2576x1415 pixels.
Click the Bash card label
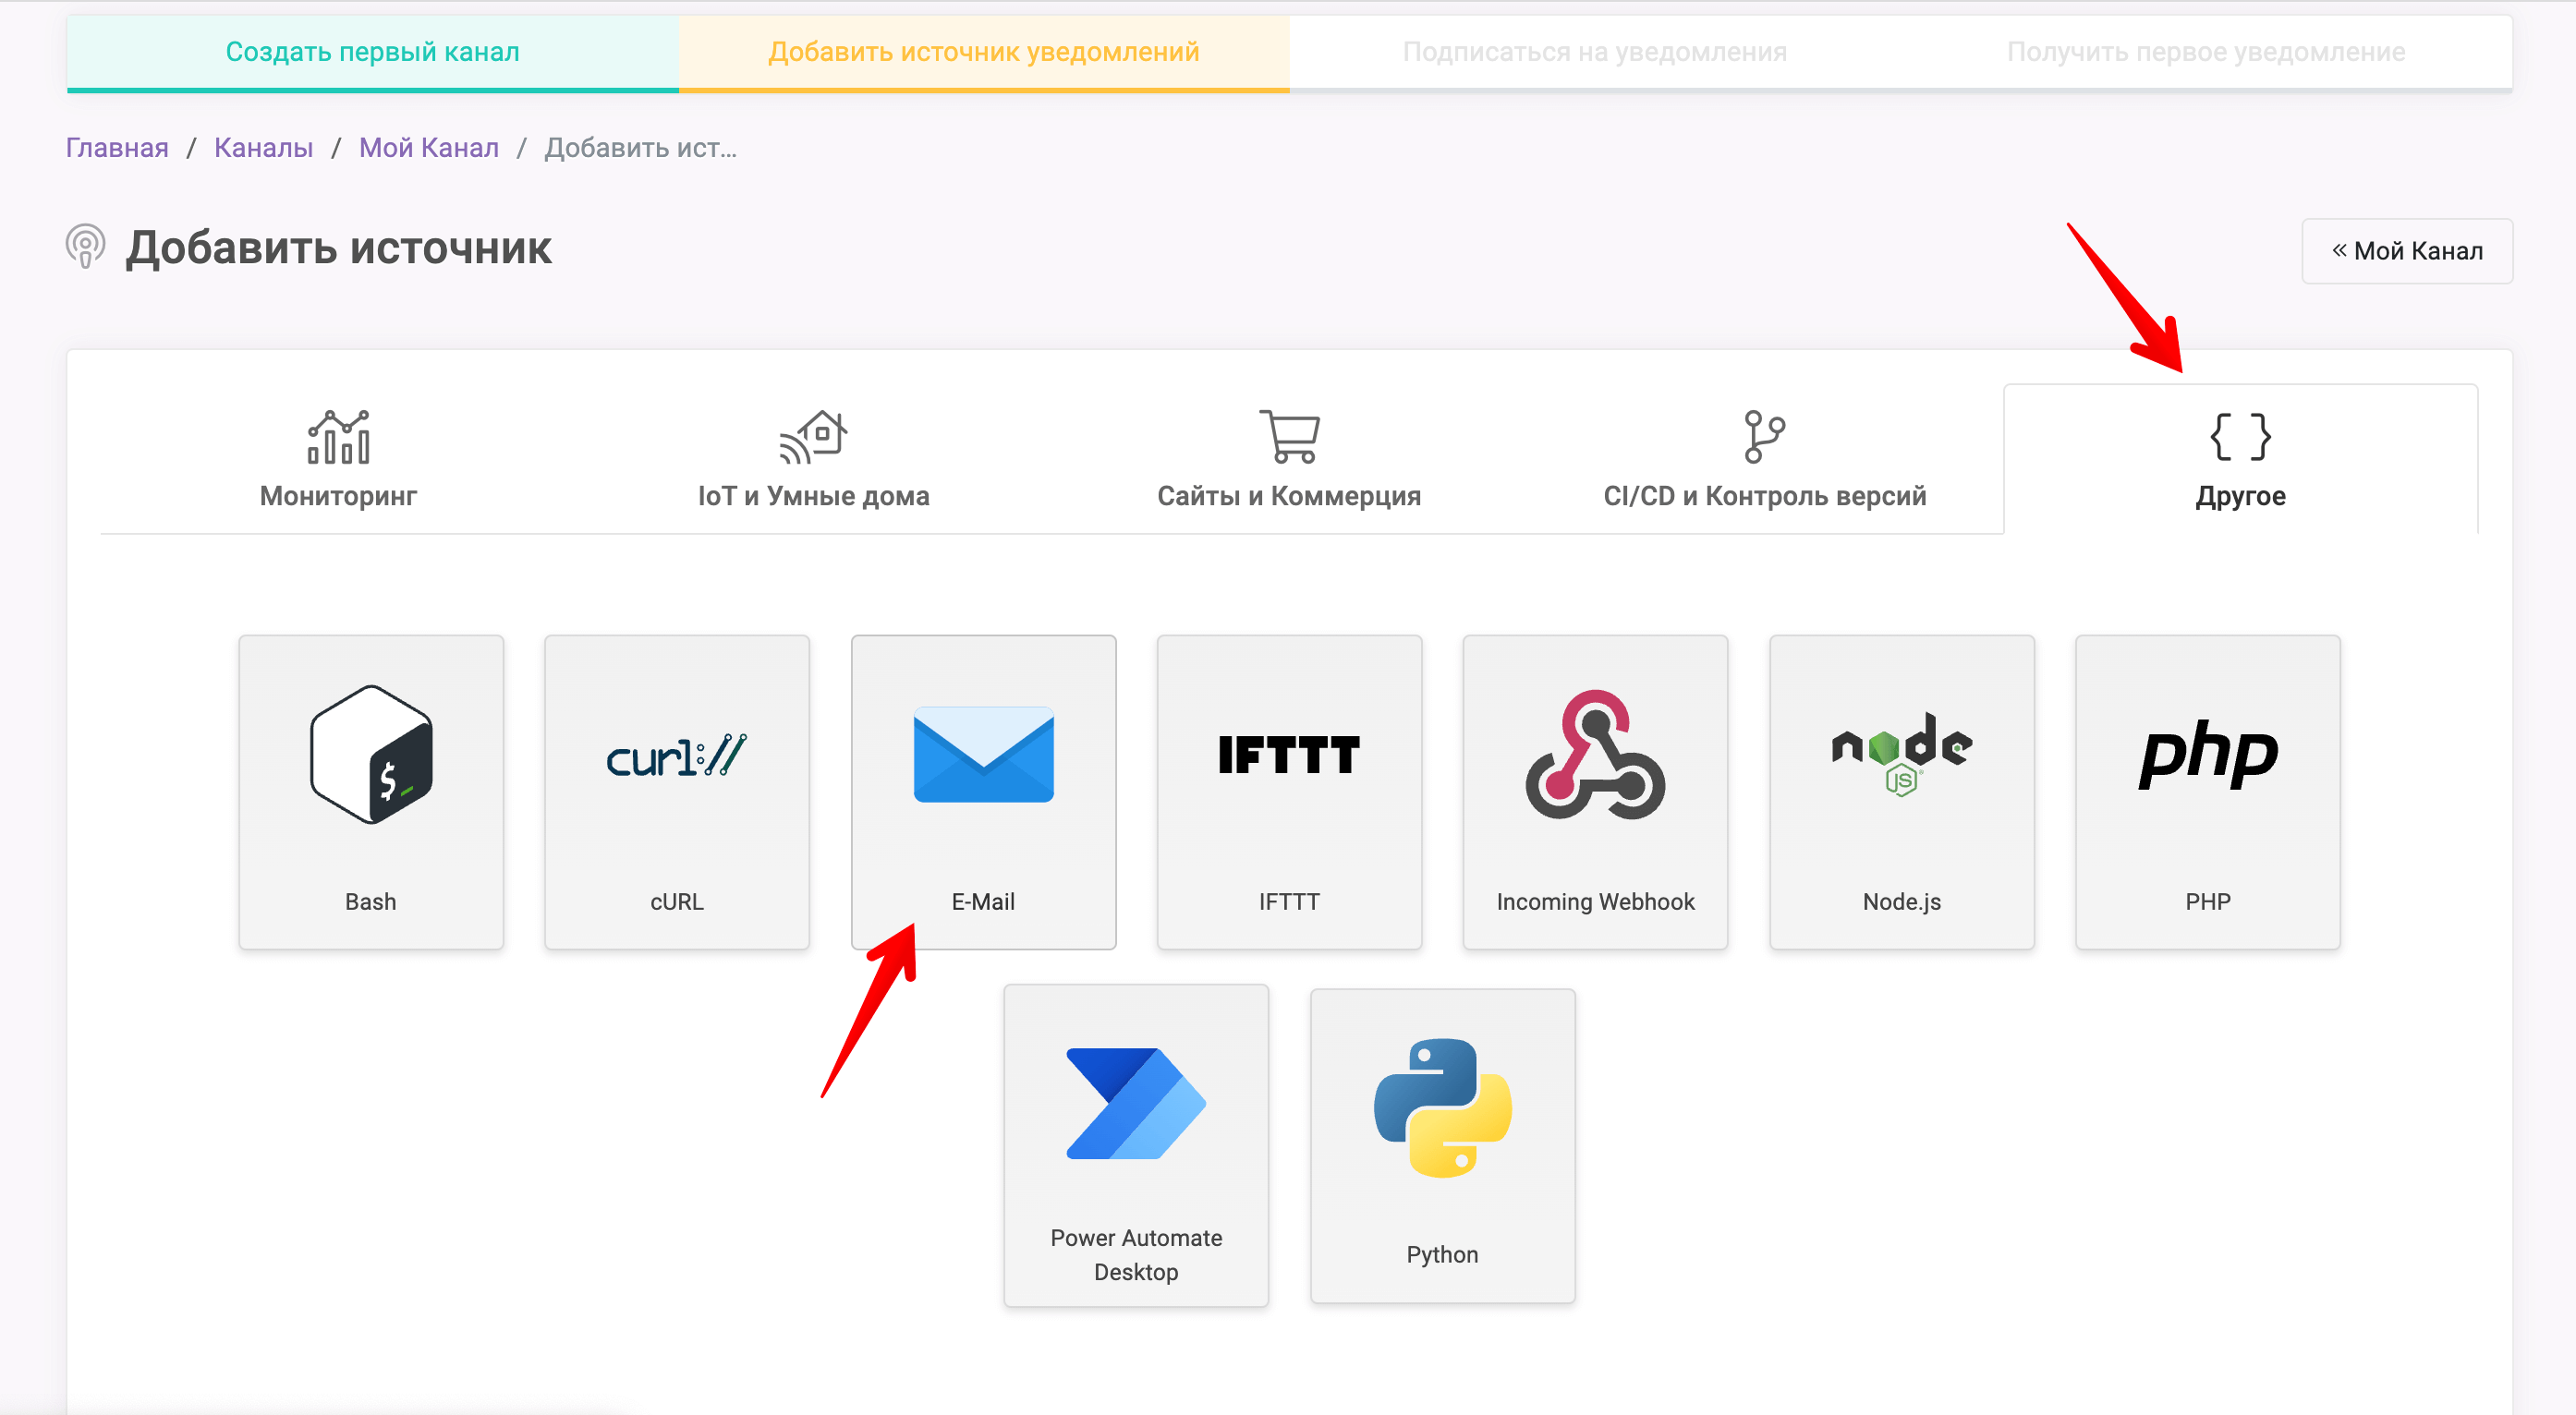pos(371,901)
